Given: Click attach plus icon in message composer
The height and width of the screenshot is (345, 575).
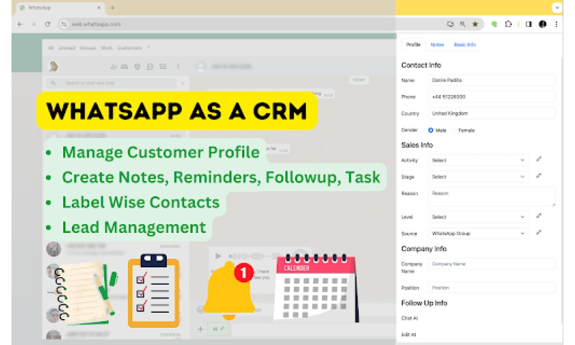Looking at the screenshot, I should point(201,329).
